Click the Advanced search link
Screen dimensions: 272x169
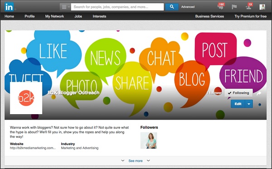coord(188,7)
